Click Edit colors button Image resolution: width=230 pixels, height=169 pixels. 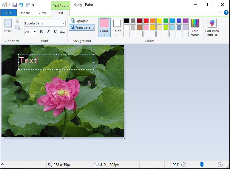[x=195, y=27]
